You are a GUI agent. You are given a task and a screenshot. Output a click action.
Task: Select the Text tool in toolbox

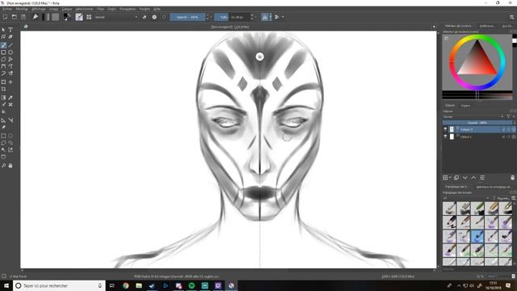pyautogui.click(x=11, y=30)
